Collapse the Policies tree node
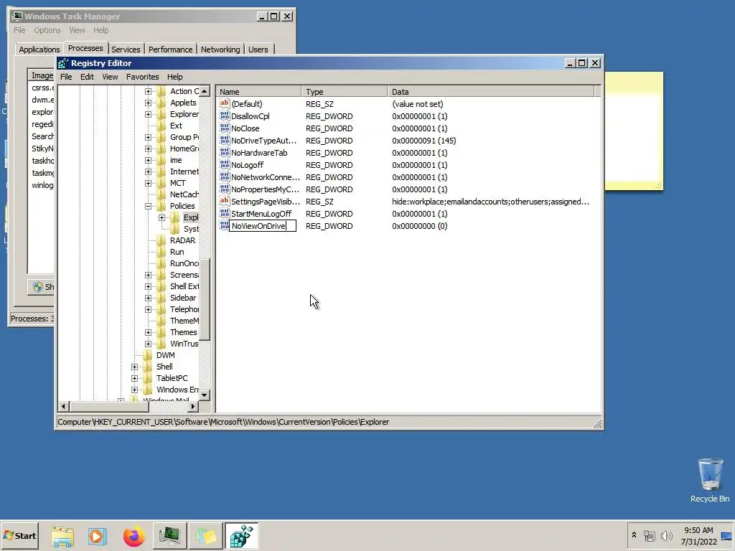The width and height of the screenshot is (735, 551). [148, 206]
